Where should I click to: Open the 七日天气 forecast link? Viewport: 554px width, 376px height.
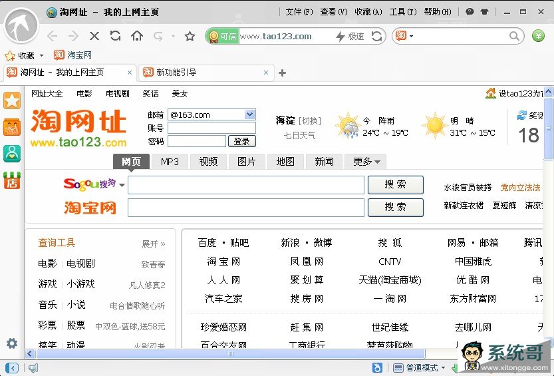[299, 135]
